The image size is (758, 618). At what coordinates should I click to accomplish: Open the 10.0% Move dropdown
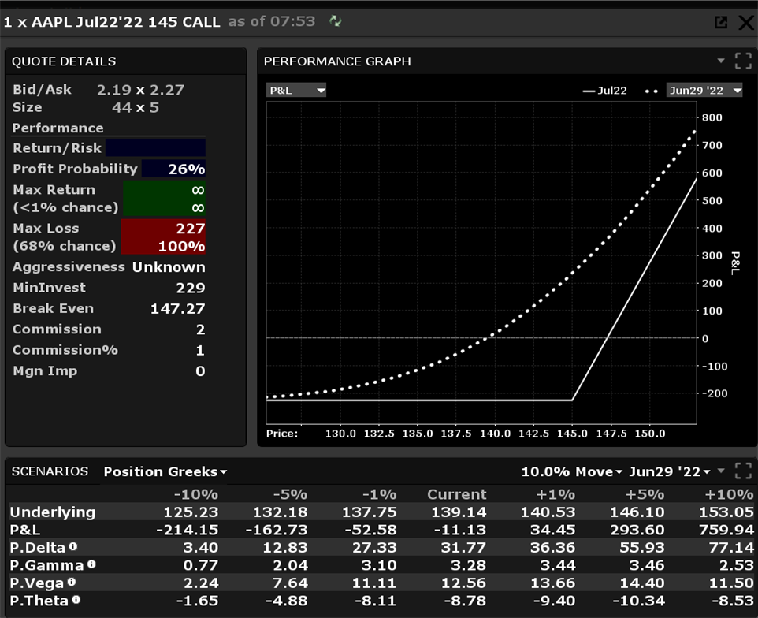point(572,471)
